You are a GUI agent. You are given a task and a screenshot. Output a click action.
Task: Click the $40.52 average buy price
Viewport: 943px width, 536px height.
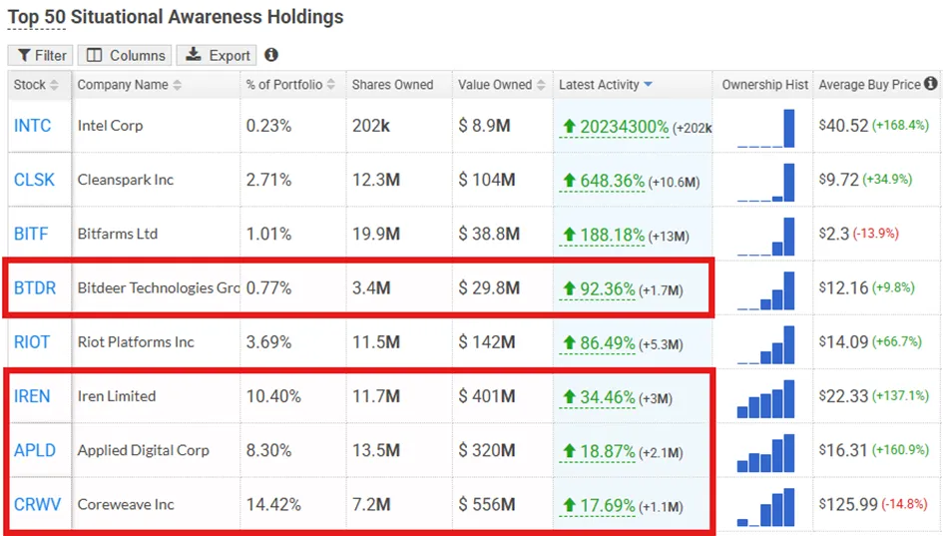[x=844, y=126]
